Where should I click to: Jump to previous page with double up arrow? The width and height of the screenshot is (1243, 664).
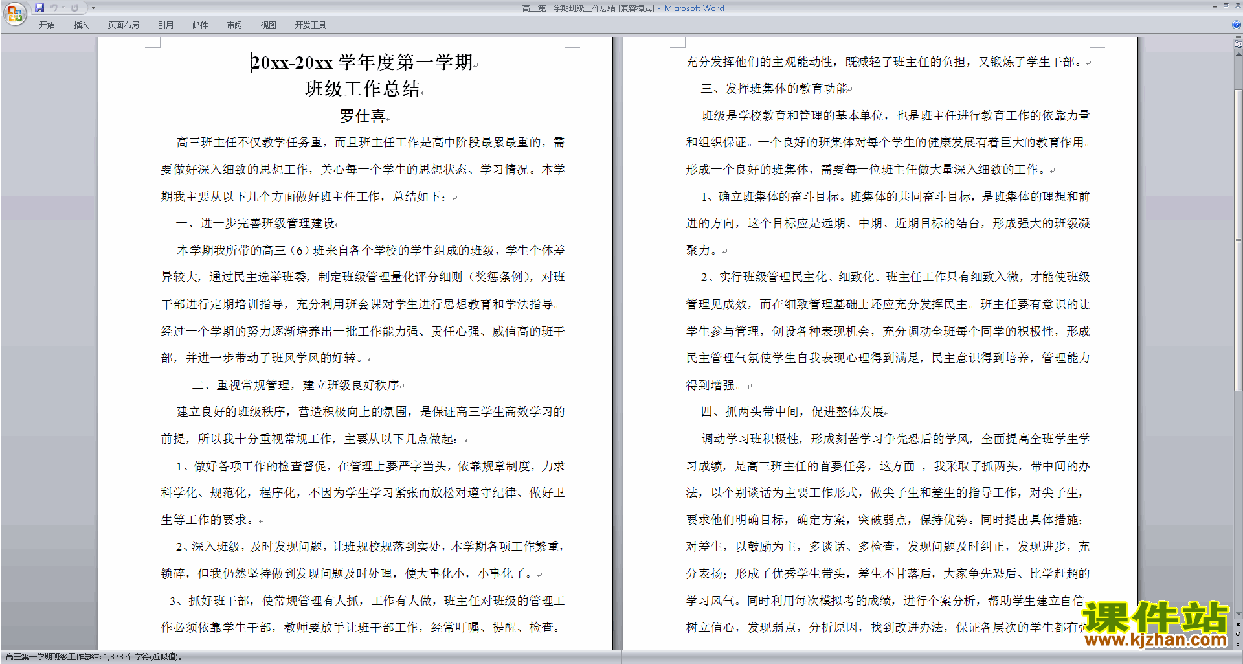pyautogui.click(x=1238, y=624)
